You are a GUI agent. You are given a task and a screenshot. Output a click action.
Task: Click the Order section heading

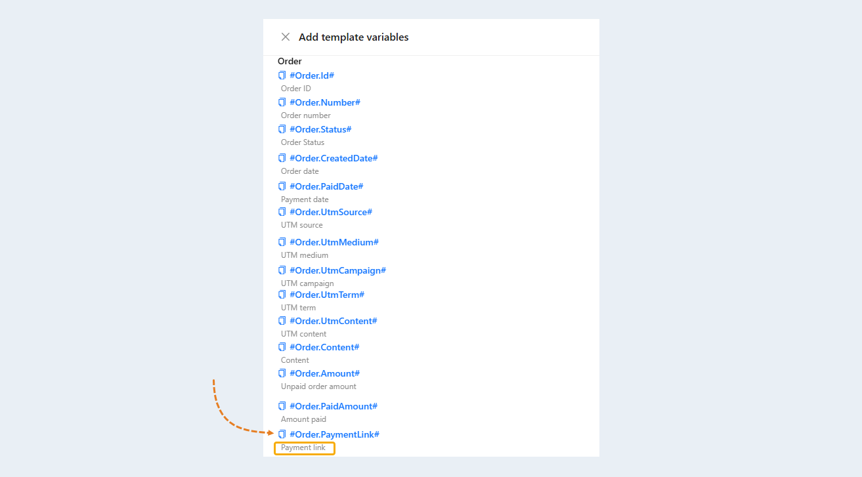click(x=290, y=61)
